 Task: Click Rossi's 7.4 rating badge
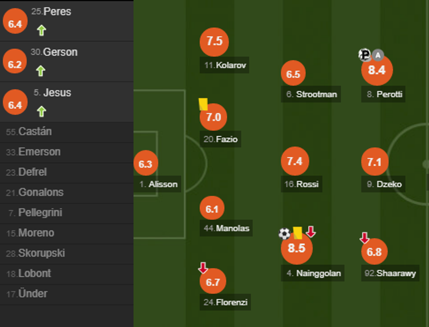click(x=295, y=161)
